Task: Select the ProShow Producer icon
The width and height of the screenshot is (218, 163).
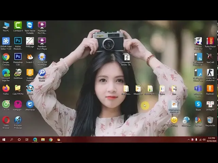Action: pyautogui.click(x=18, y=123)
